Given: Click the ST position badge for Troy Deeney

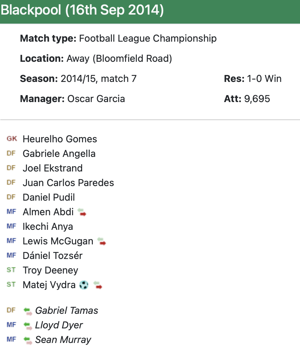Looking at the screenshot, I should coord(11,270).
